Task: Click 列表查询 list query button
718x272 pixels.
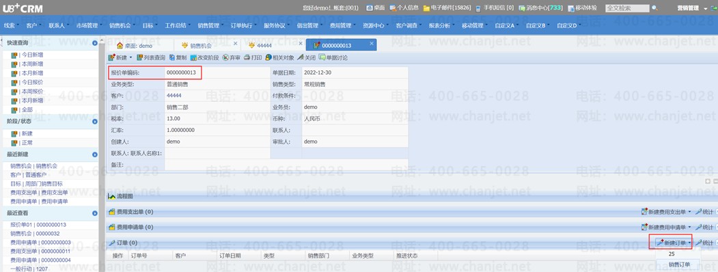Action: pos(151,57)
